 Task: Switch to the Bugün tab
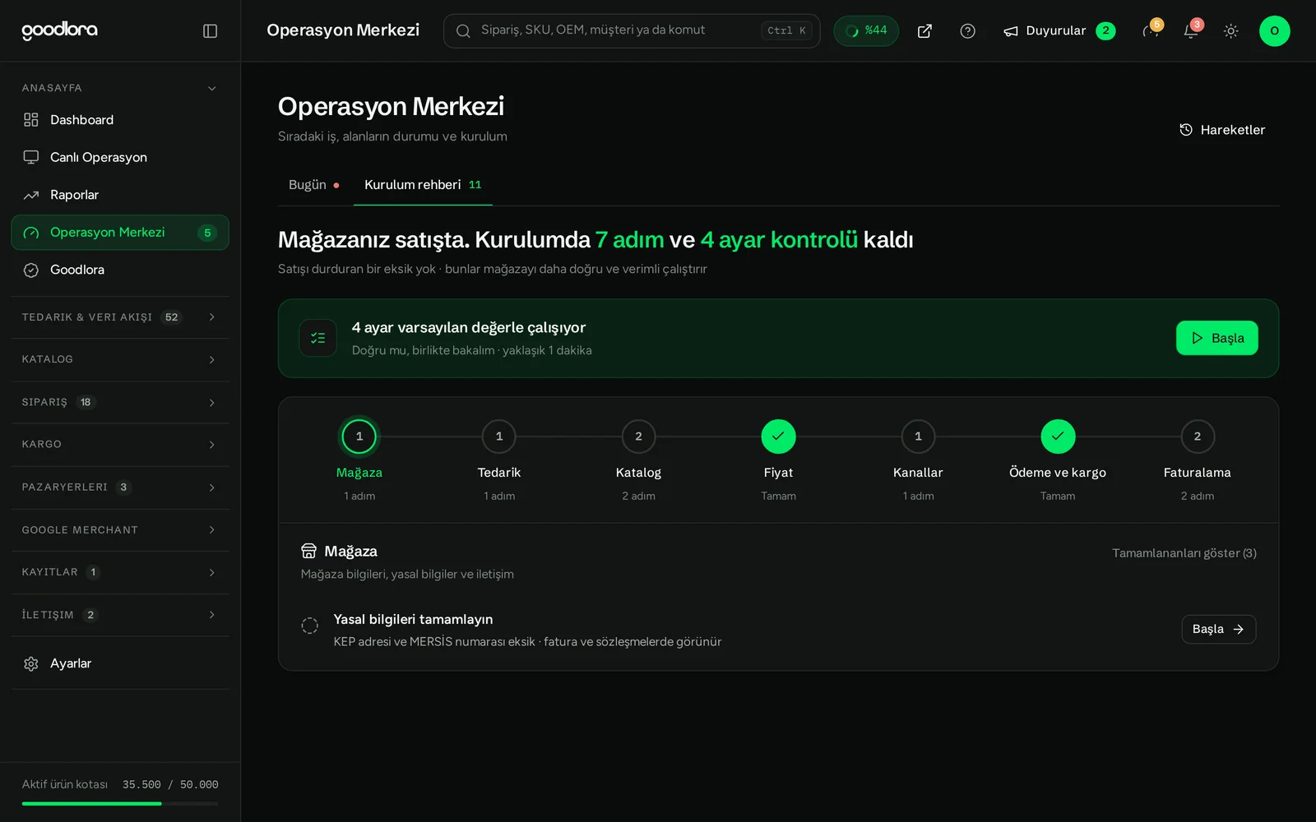coord(314,185)
